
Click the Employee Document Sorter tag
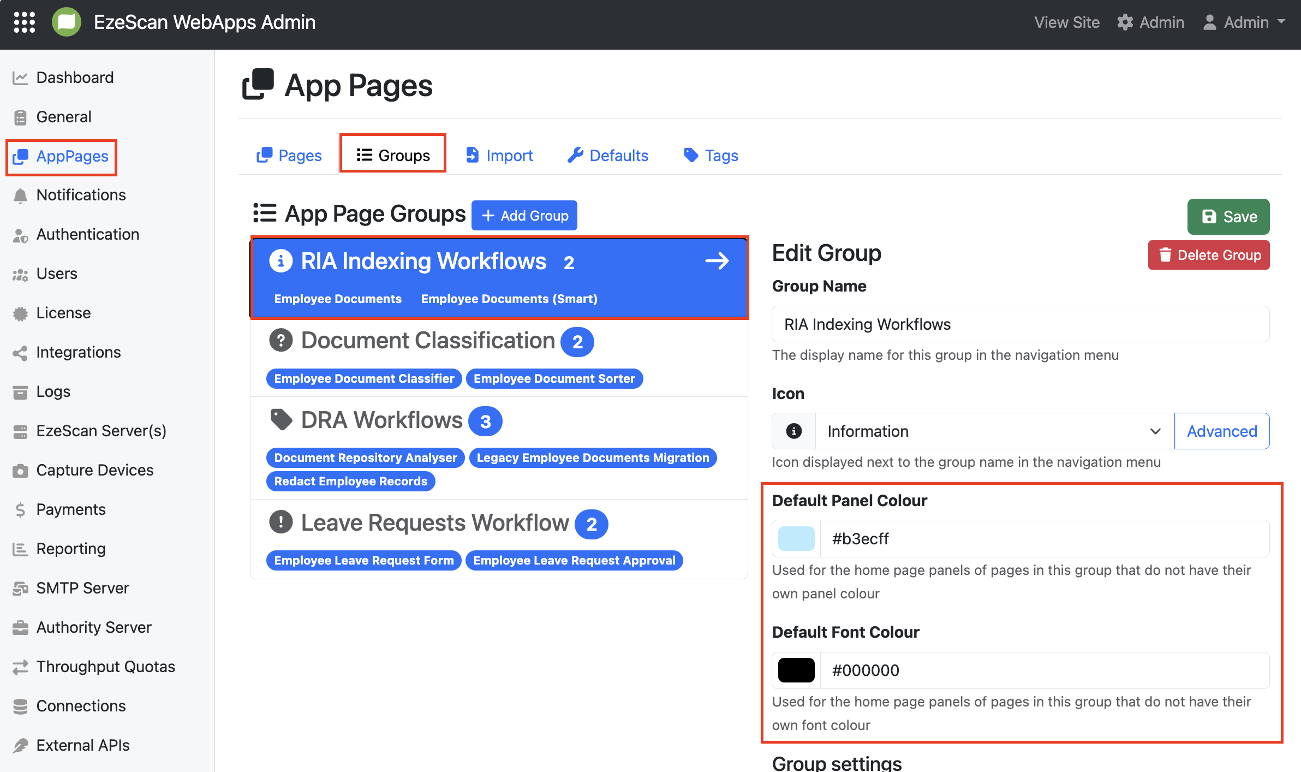pos(554,379)
